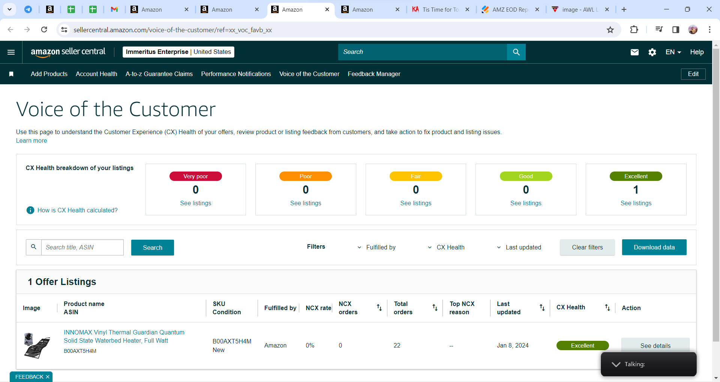720x382 pixels.
Task: Open the Chrome profile avatar
Action: [693, 30]
